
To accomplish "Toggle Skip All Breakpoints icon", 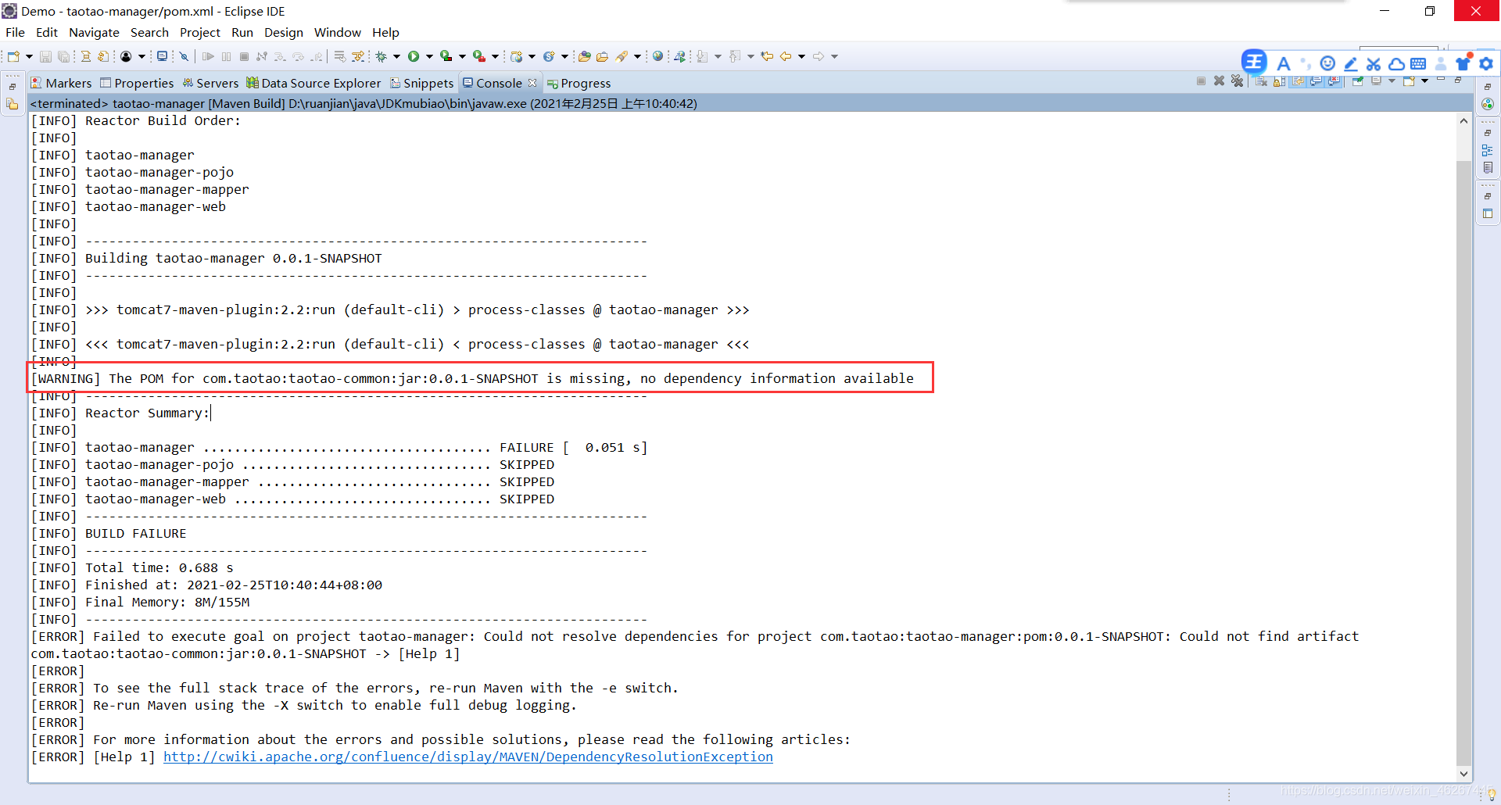I will 184,56.
